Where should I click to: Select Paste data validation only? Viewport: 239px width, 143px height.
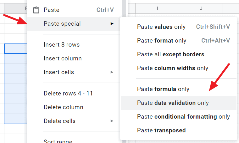coord(173,103)
